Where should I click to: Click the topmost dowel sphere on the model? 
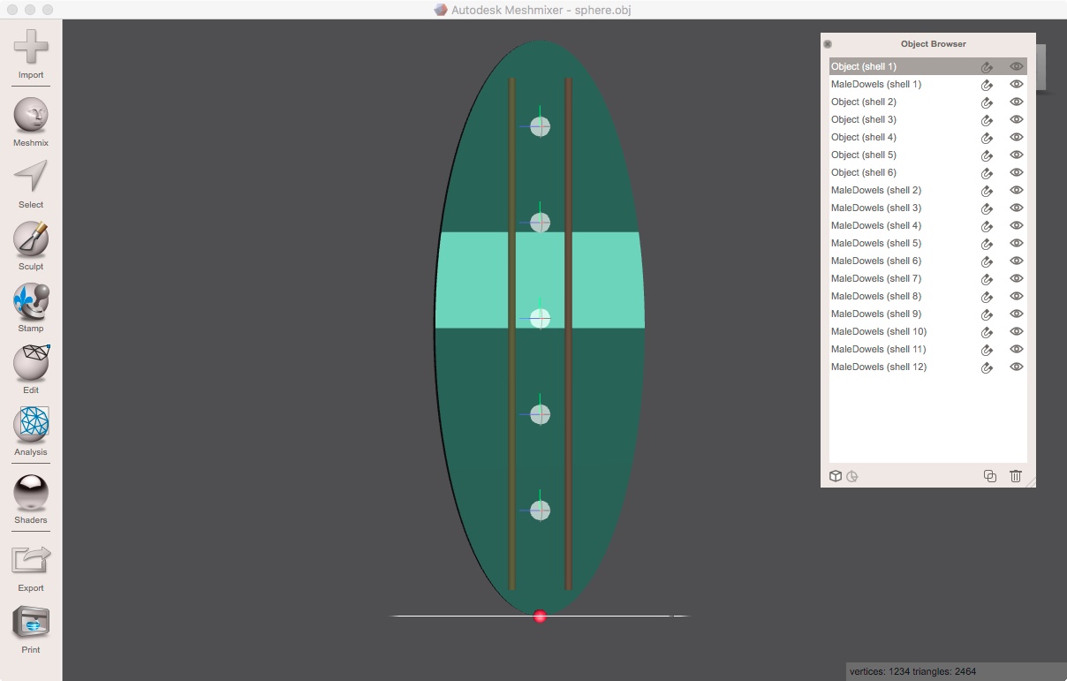coord(540,126)
